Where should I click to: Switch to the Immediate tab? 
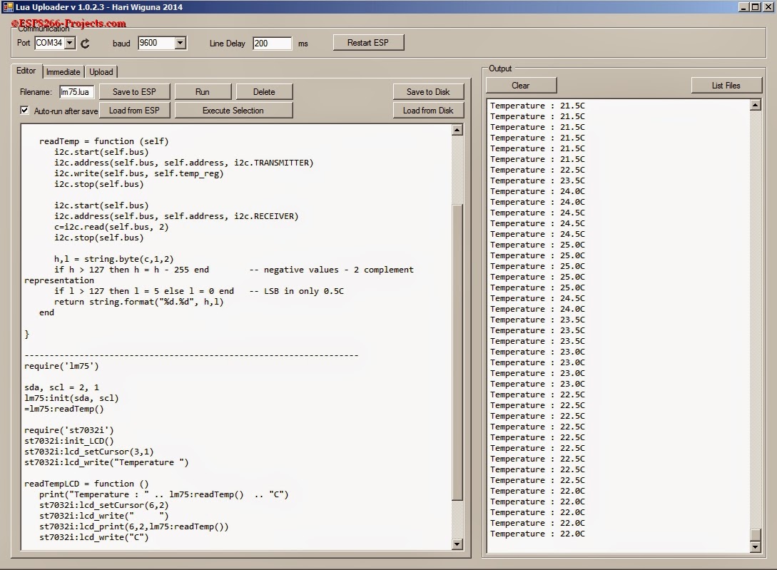tap(63, 72)
